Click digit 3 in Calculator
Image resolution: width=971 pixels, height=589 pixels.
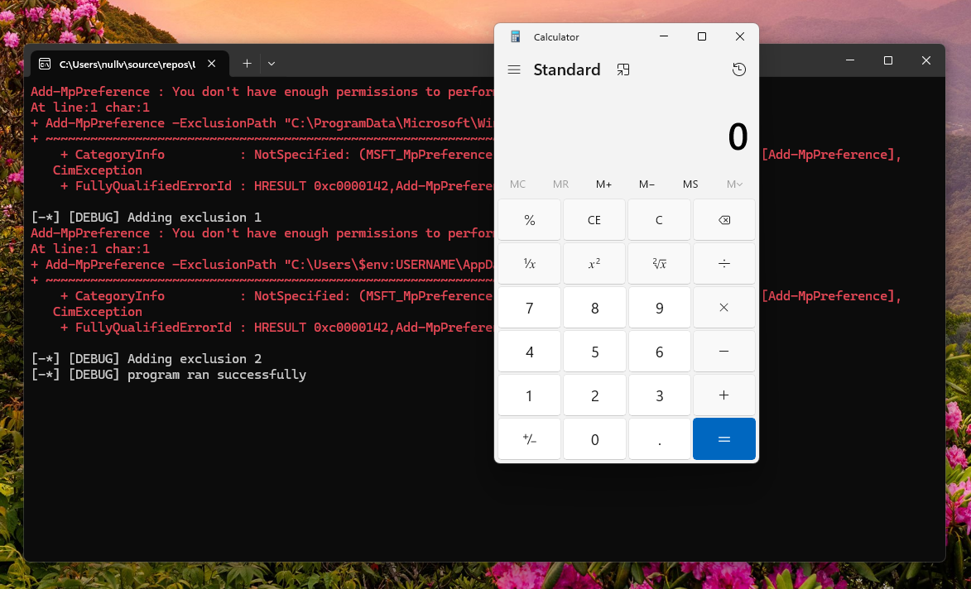659,395
